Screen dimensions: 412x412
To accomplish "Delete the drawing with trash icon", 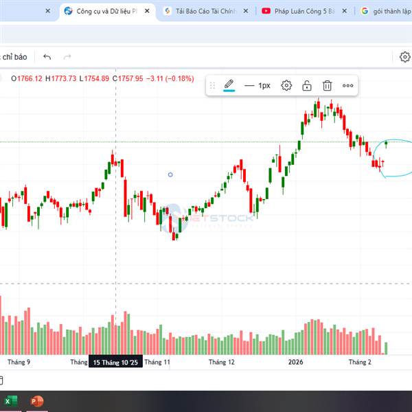I will click(328, 86).
